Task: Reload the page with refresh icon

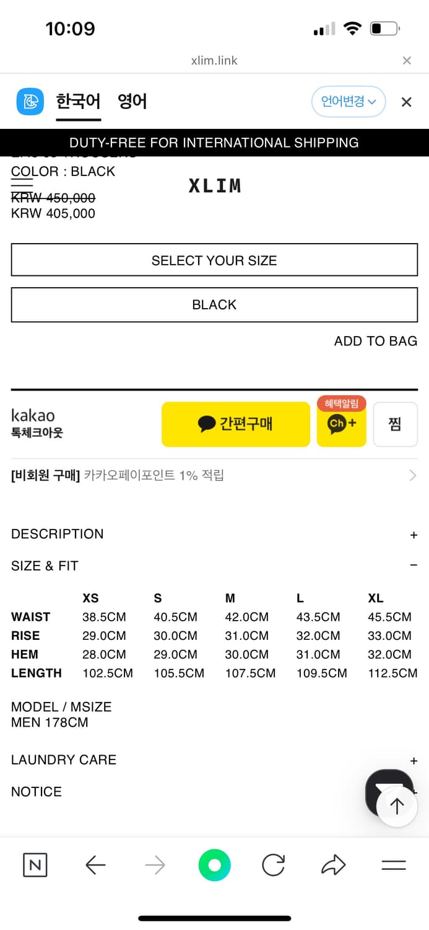Action: 274,865
